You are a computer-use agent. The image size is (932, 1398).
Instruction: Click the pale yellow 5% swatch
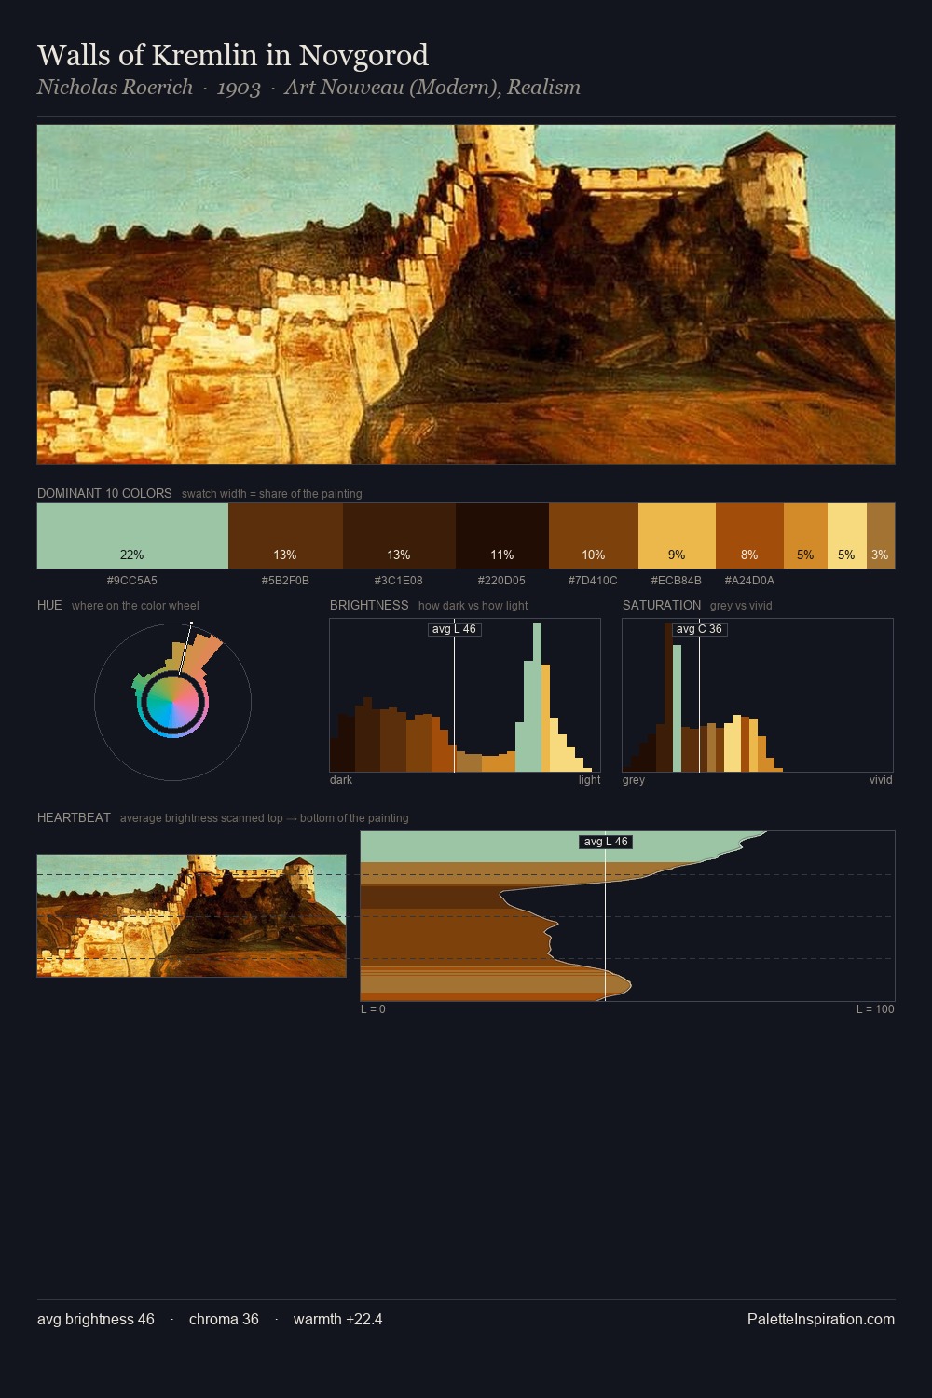pyautogui.click(x=847, y=536)
